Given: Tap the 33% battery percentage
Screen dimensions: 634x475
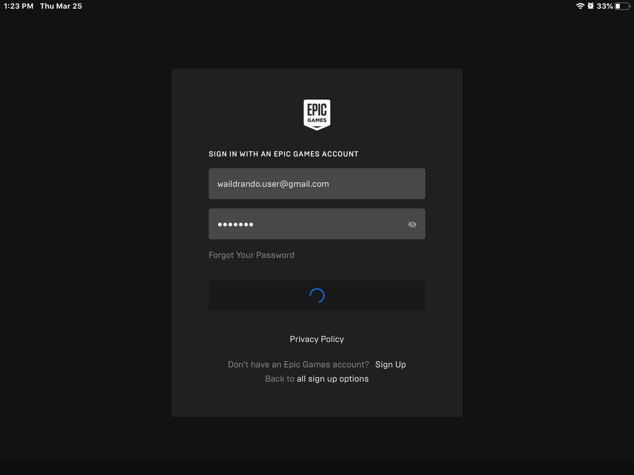Looking at the screenshot, I should coord(605,6).
